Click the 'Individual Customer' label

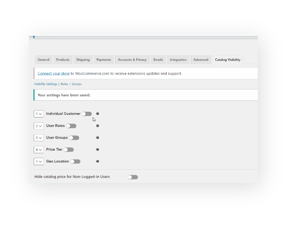[x=63, y=113]
